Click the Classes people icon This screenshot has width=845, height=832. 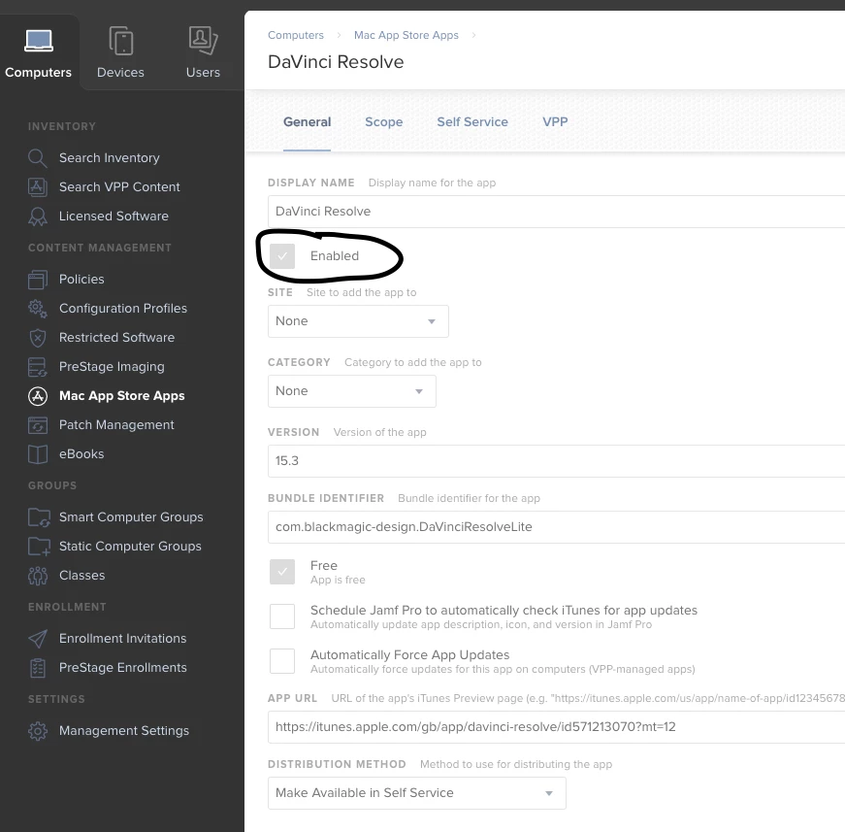pyautogui.click(x=37, y=576)
